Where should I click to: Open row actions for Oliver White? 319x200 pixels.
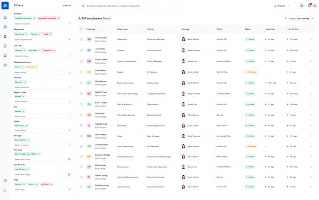point(311,136)
